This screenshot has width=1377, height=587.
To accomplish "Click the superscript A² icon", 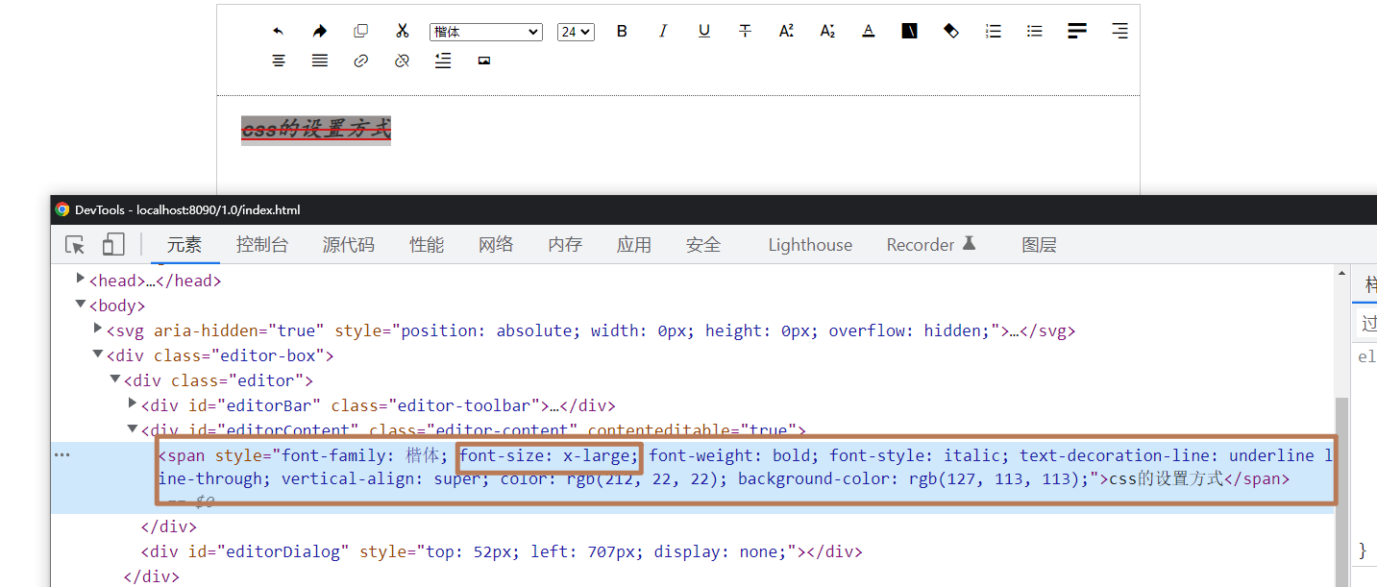I will tap(786, 31).
